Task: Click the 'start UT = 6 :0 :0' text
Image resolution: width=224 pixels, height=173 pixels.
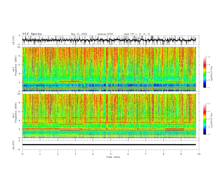Action: tap(137, 34)
